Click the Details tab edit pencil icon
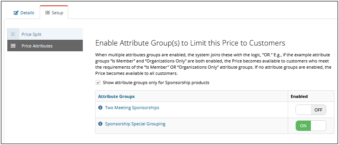339x145 pixels. 16,13
